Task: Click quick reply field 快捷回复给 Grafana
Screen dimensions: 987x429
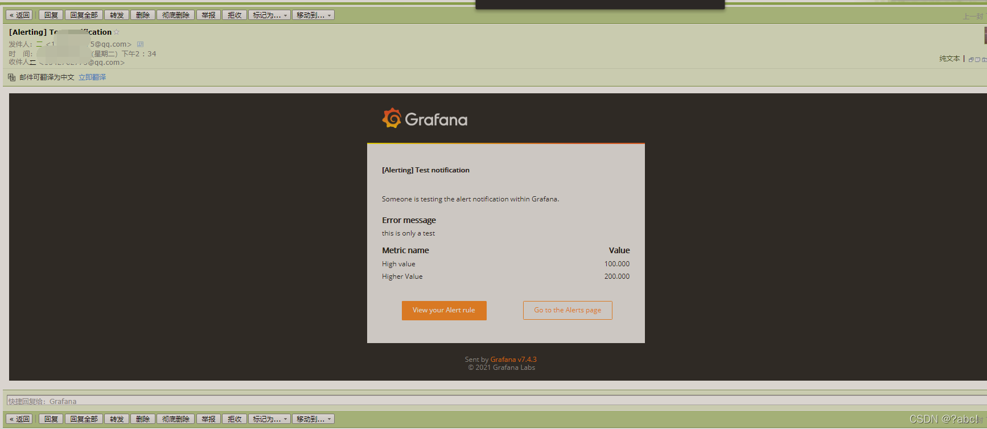Action: 496,401
